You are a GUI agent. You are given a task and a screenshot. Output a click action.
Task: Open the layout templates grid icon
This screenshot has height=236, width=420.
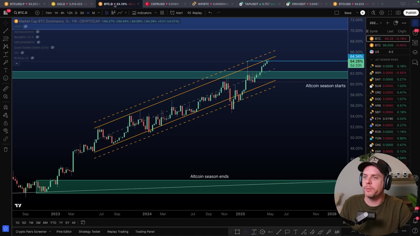click(162, 13)
